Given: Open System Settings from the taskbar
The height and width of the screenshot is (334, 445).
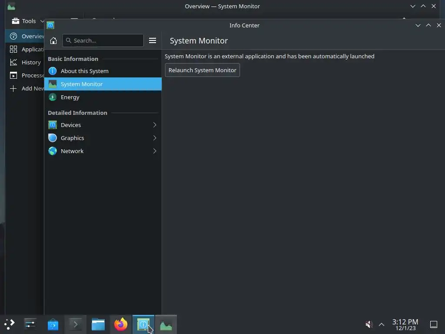Looking at the screenshot, I should point(30,324).
